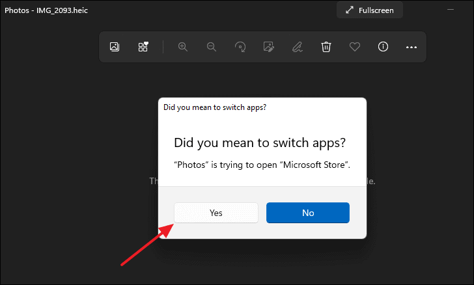The width and height of the screenshot is (474, 285).
Task: Click the See all photos icon
Action: [115, 47]
